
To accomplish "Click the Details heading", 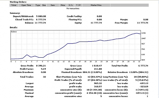I will coord(13,27).
